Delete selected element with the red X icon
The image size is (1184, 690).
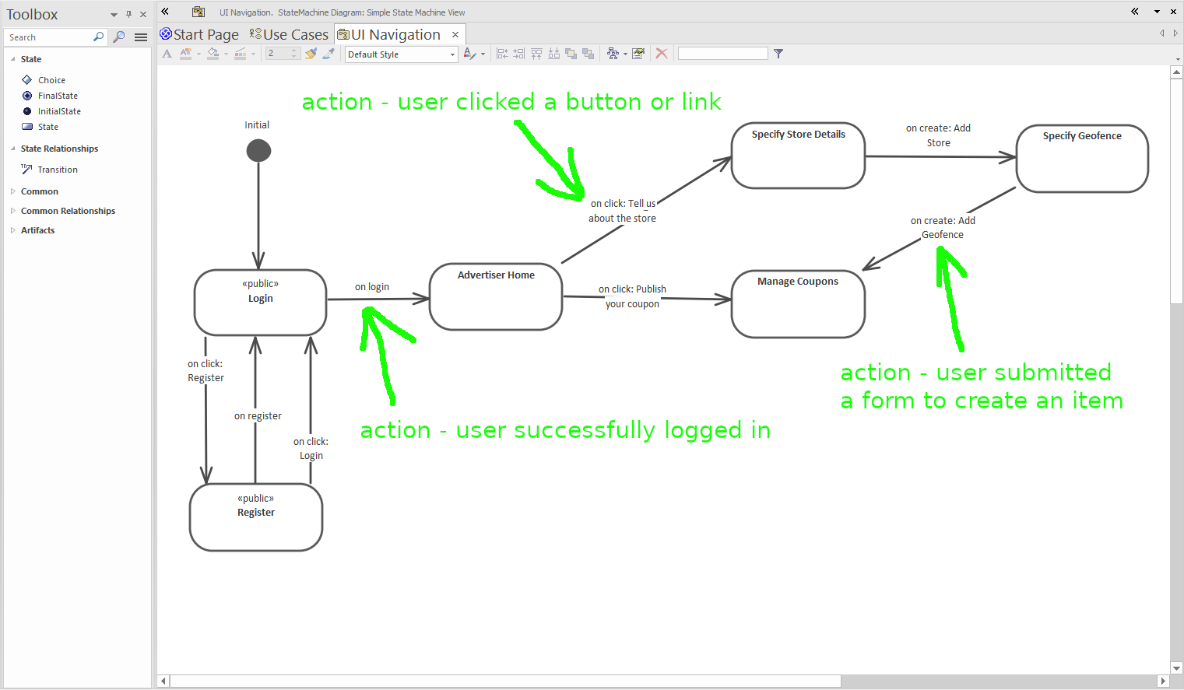(662, 53)
